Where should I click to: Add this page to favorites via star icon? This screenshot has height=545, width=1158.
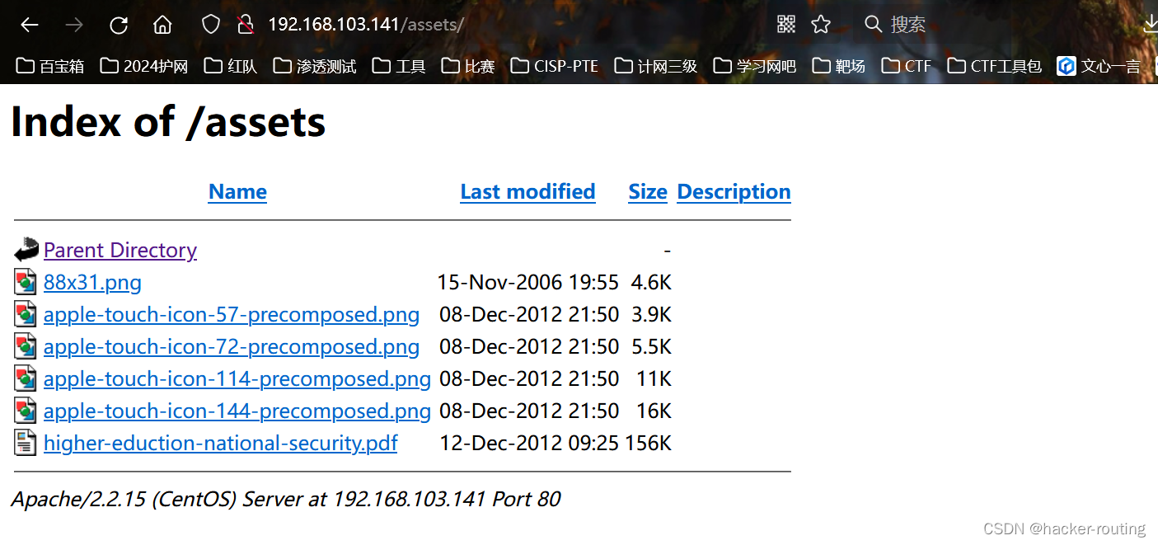point(821,25)
